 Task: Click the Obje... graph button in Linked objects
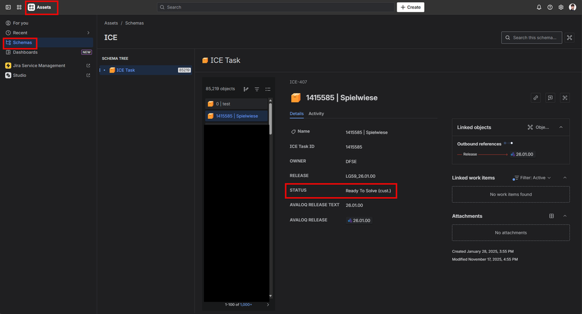tap(538, 127)
